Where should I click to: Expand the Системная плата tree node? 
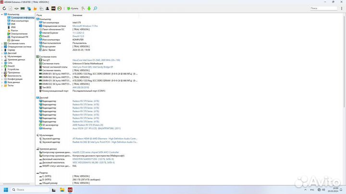pyautogui.click(x=2, y=44)
